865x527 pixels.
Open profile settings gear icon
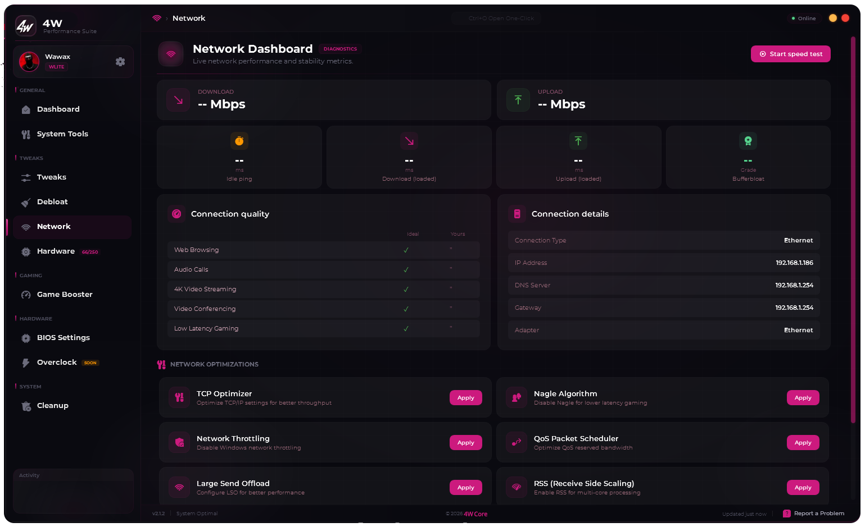(x=120, y=62)
